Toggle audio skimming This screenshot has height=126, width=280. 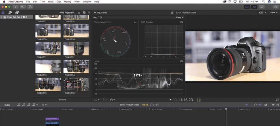tap(251, 105)
